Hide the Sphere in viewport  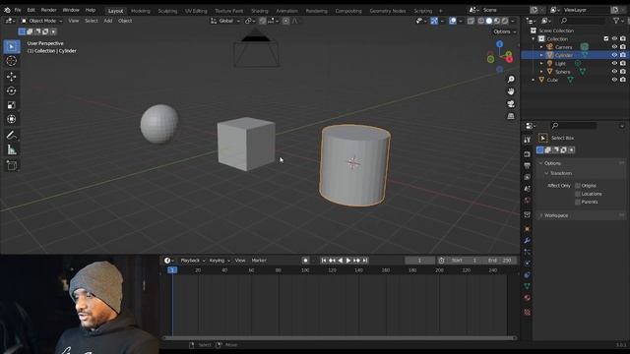614,72
